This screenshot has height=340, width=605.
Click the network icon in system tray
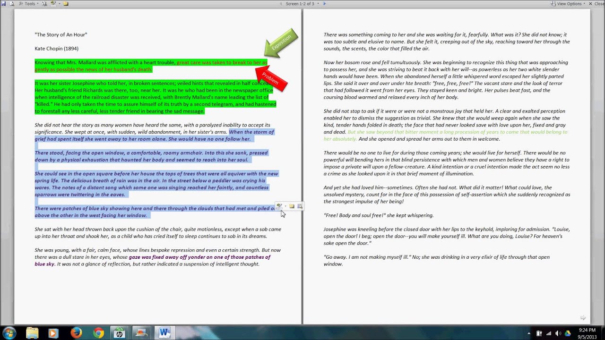[x=549, y=333]
